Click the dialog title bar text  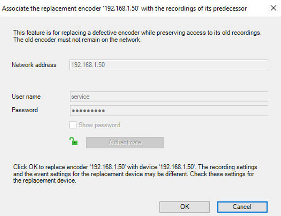(124, 9)
